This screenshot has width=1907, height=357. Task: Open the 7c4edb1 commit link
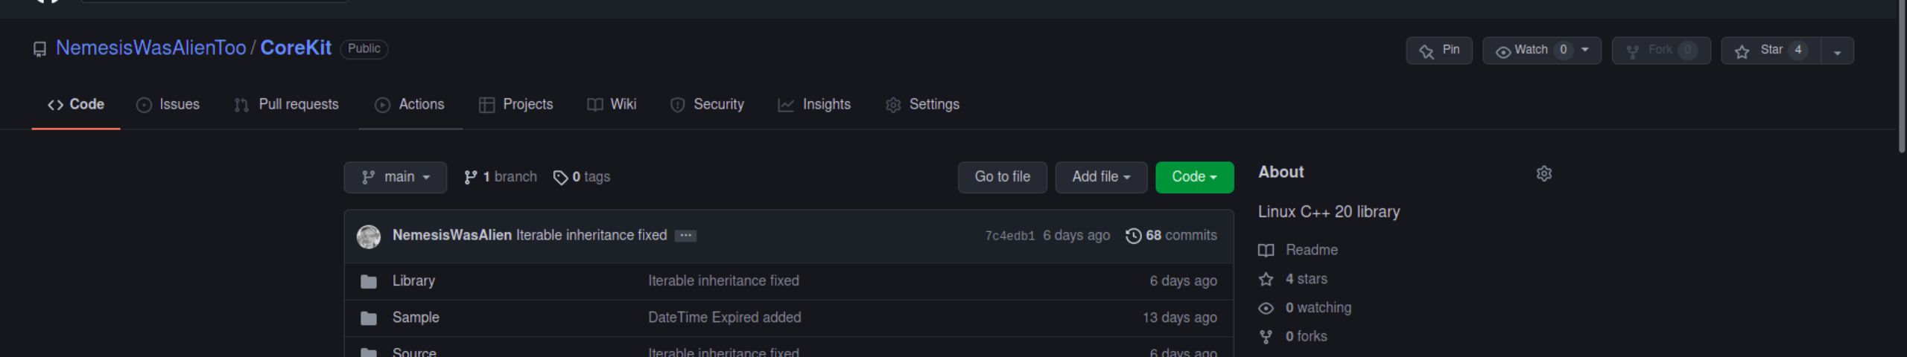point(1009,236)
